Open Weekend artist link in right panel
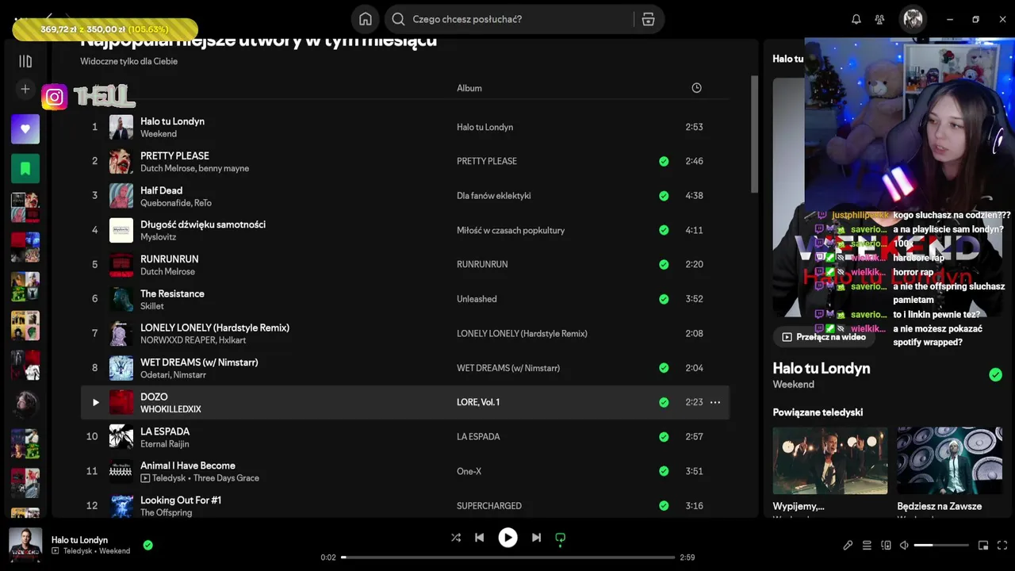This screenshot has width=1015, height=571. coord(794,385)
